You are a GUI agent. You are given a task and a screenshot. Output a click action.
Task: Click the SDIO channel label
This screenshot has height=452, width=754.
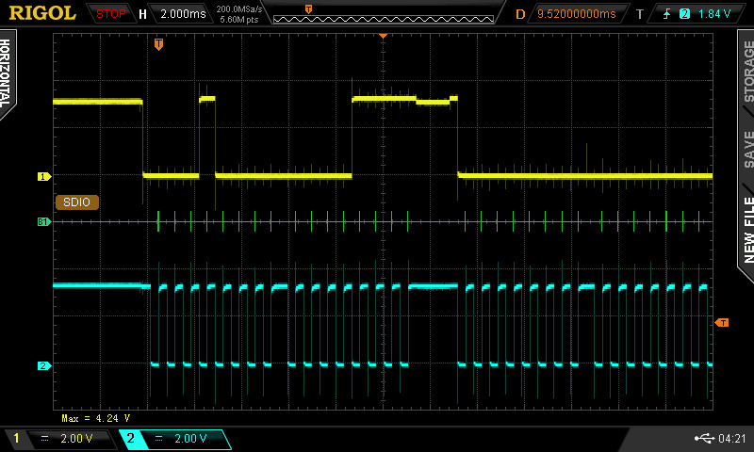[x=77, y=202]
